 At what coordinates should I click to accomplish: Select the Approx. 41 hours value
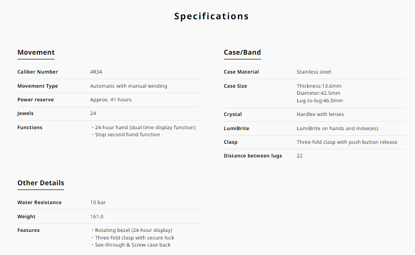pos(111,100)
